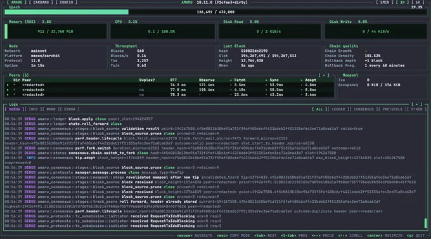431x239 pixels.
Task: Select the 6H time range
Action: pyautogui.click(x=418, y=2)
